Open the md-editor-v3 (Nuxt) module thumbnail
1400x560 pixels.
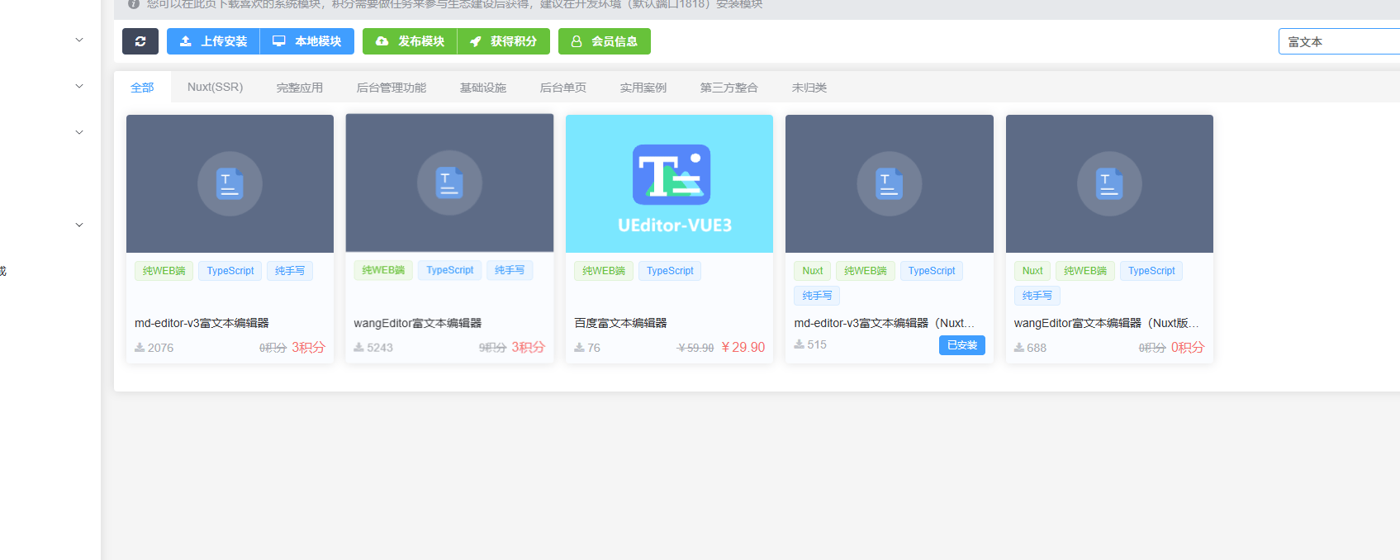pyautogui.click(x=890, y=183)
